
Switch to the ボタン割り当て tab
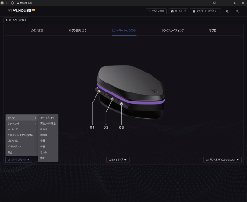(x=77, y=30)
